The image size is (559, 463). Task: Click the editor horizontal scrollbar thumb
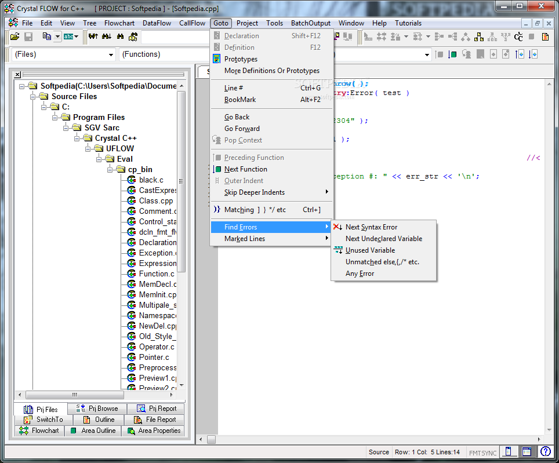point(212,439)
